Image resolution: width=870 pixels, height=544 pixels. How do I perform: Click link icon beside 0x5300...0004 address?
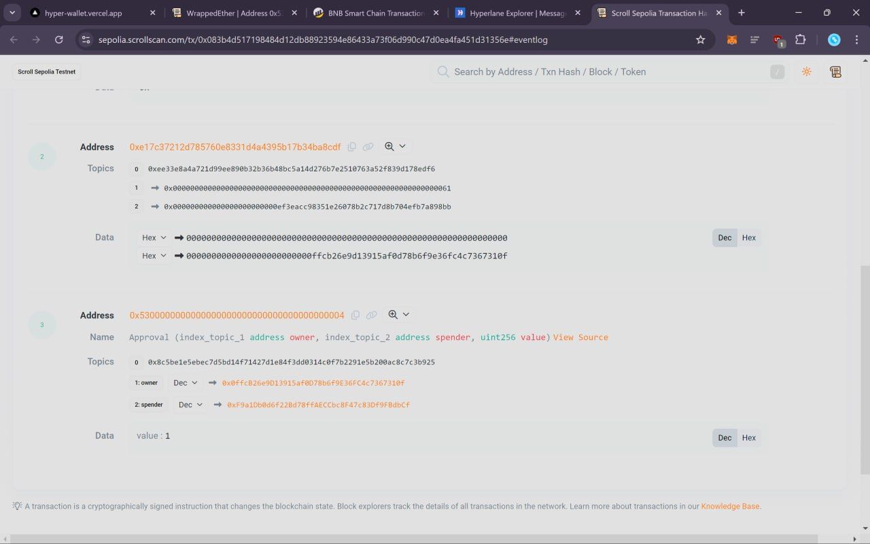pos(371,315)
